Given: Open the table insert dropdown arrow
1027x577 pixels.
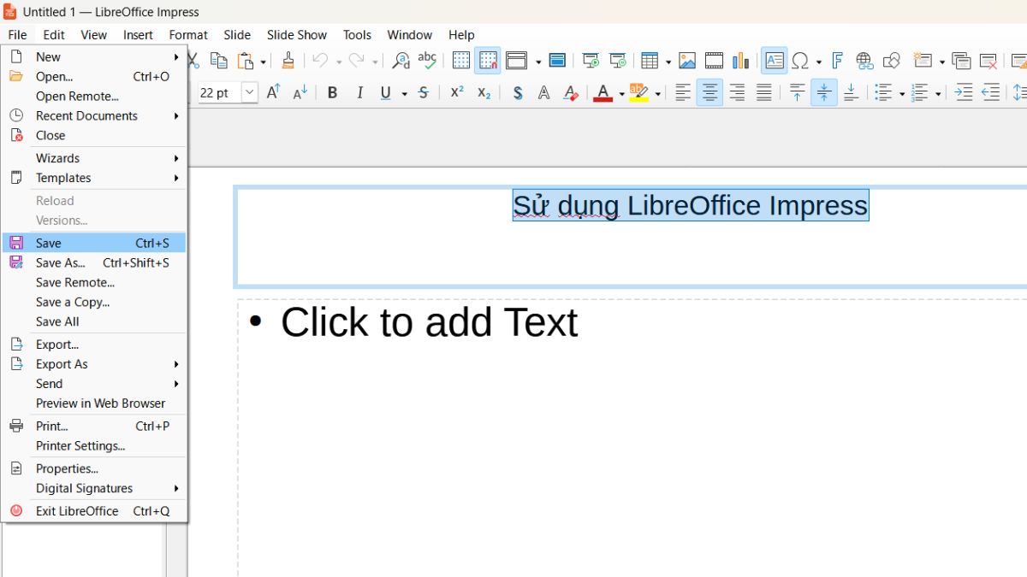Looking at the screenshot, I should [668, 62].
